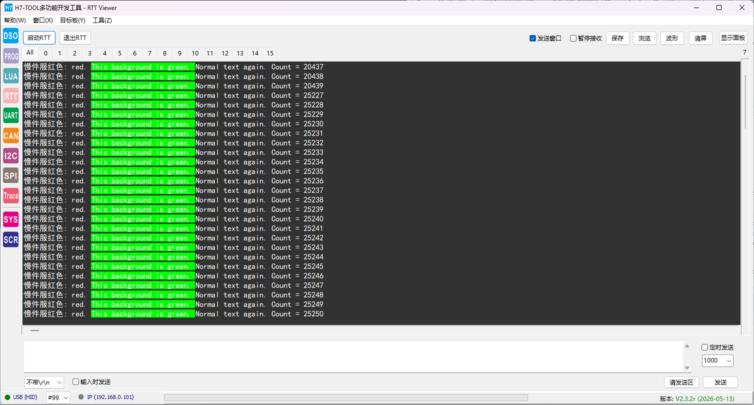754x405 pixels.
Task: Switch to channel tab 8
Action: 164,53
